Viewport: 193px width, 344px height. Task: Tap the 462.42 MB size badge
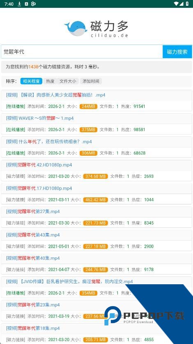click(96, 200)
